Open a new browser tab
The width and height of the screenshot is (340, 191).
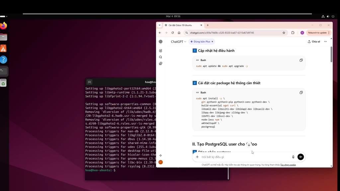208,25
